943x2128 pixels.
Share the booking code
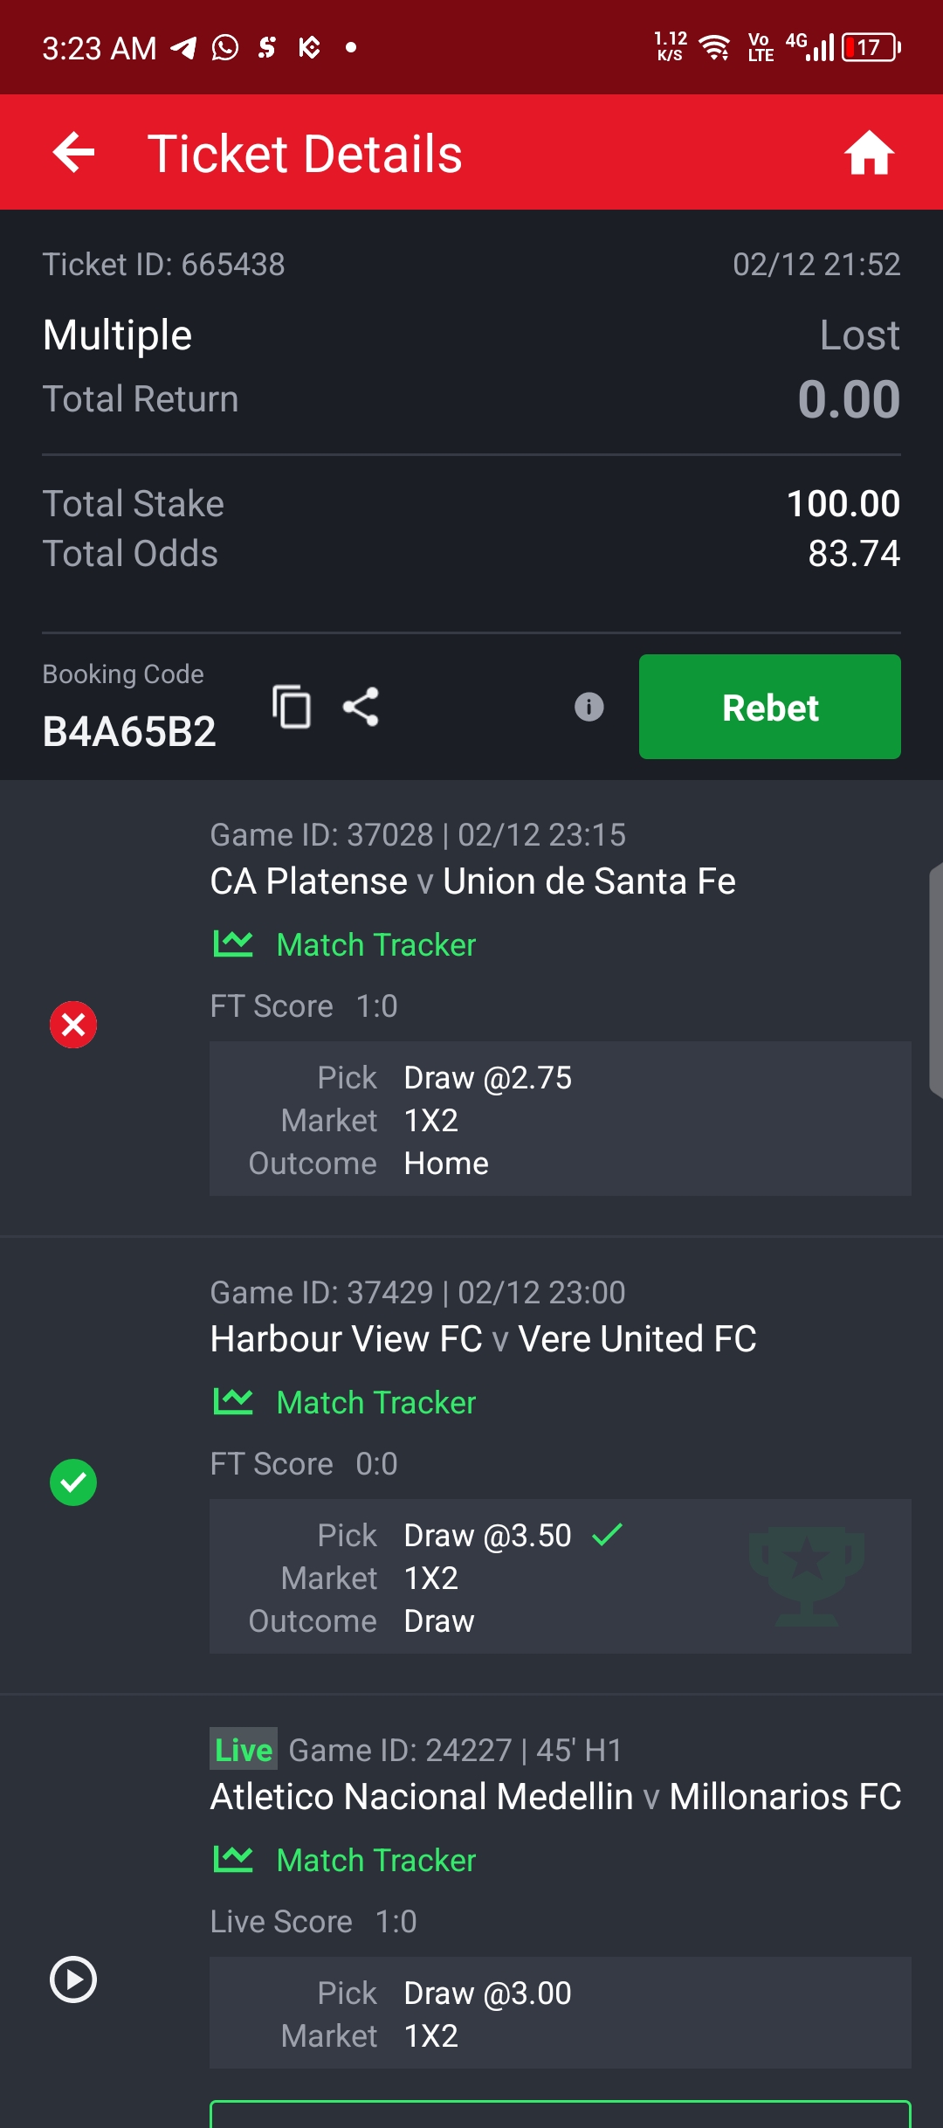(x=361, y=707)
